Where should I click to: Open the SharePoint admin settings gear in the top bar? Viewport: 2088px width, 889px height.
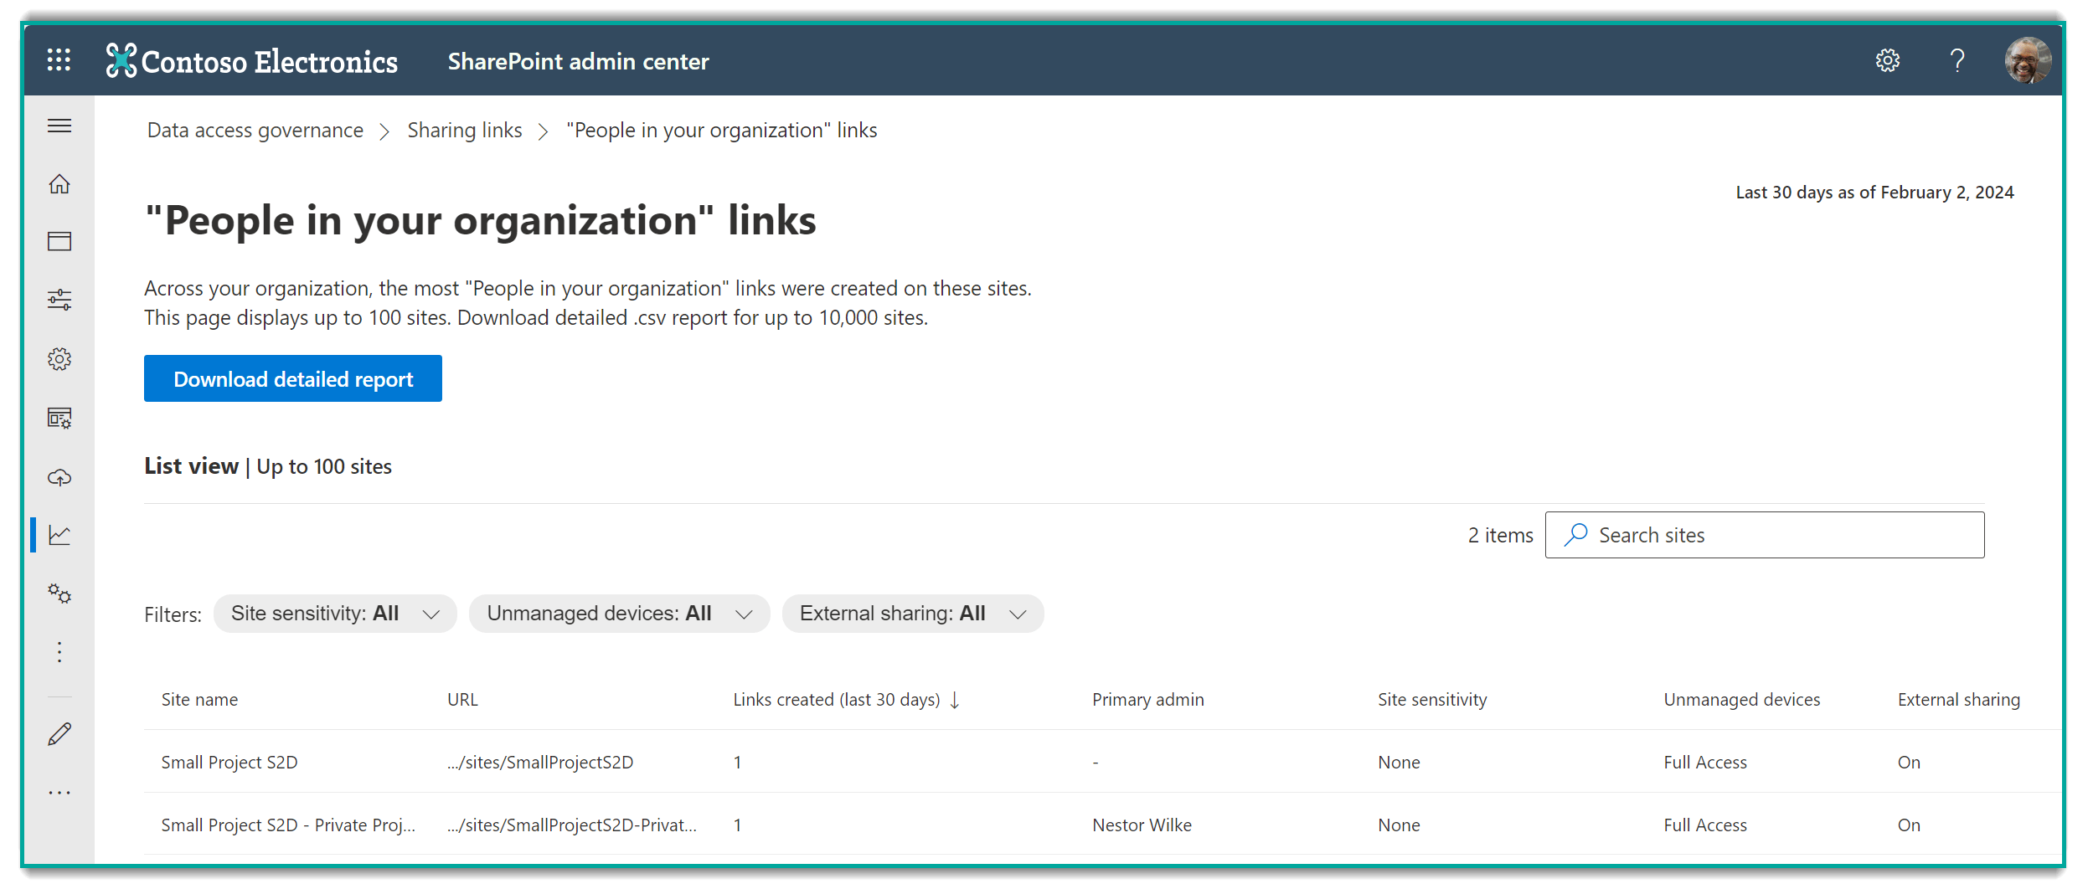pos(1888,60)
